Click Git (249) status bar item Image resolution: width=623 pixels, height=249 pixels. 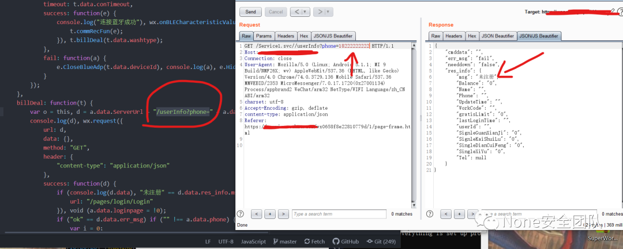tap(381, 242)
